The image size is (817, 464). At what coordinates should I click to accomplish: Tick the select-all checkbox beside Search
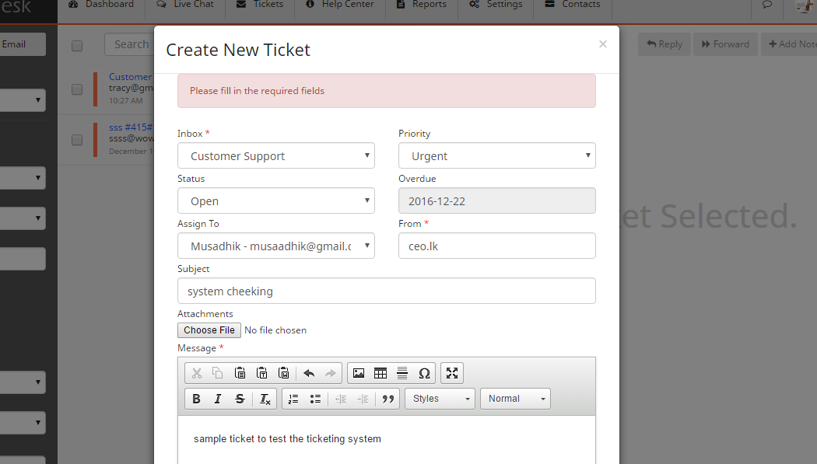pos(77,46)
